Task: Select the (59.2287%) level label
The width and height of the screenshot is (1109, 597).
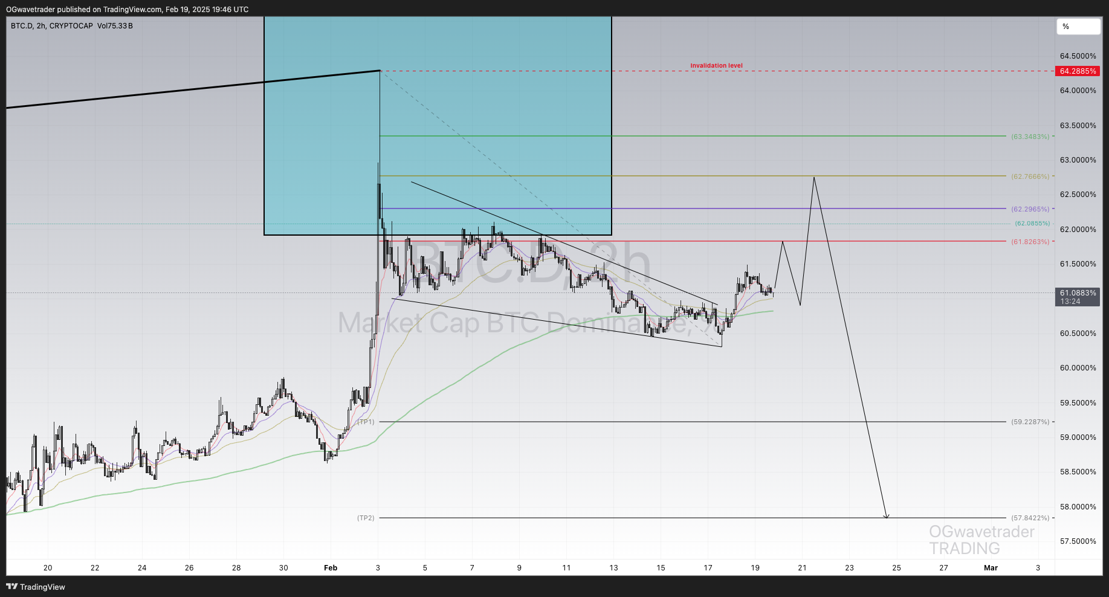Action: coord(1030,422)
